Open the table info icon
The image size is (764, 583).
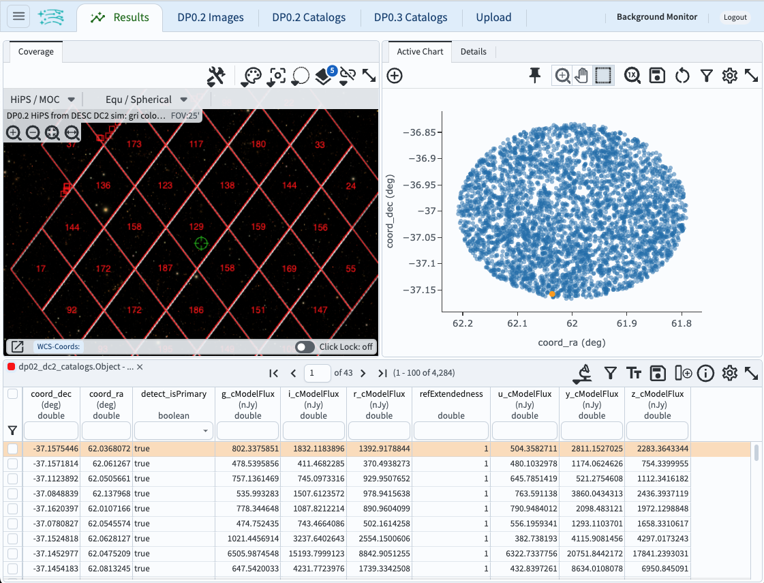[705, 373]
